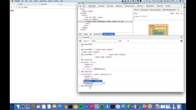Open Viber from the dock
Viewport: 196px width, 110px height.
tap(97, 107)
